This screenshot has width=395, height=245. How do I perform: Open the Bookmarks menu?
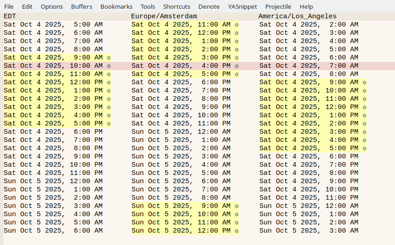point(116,6)
